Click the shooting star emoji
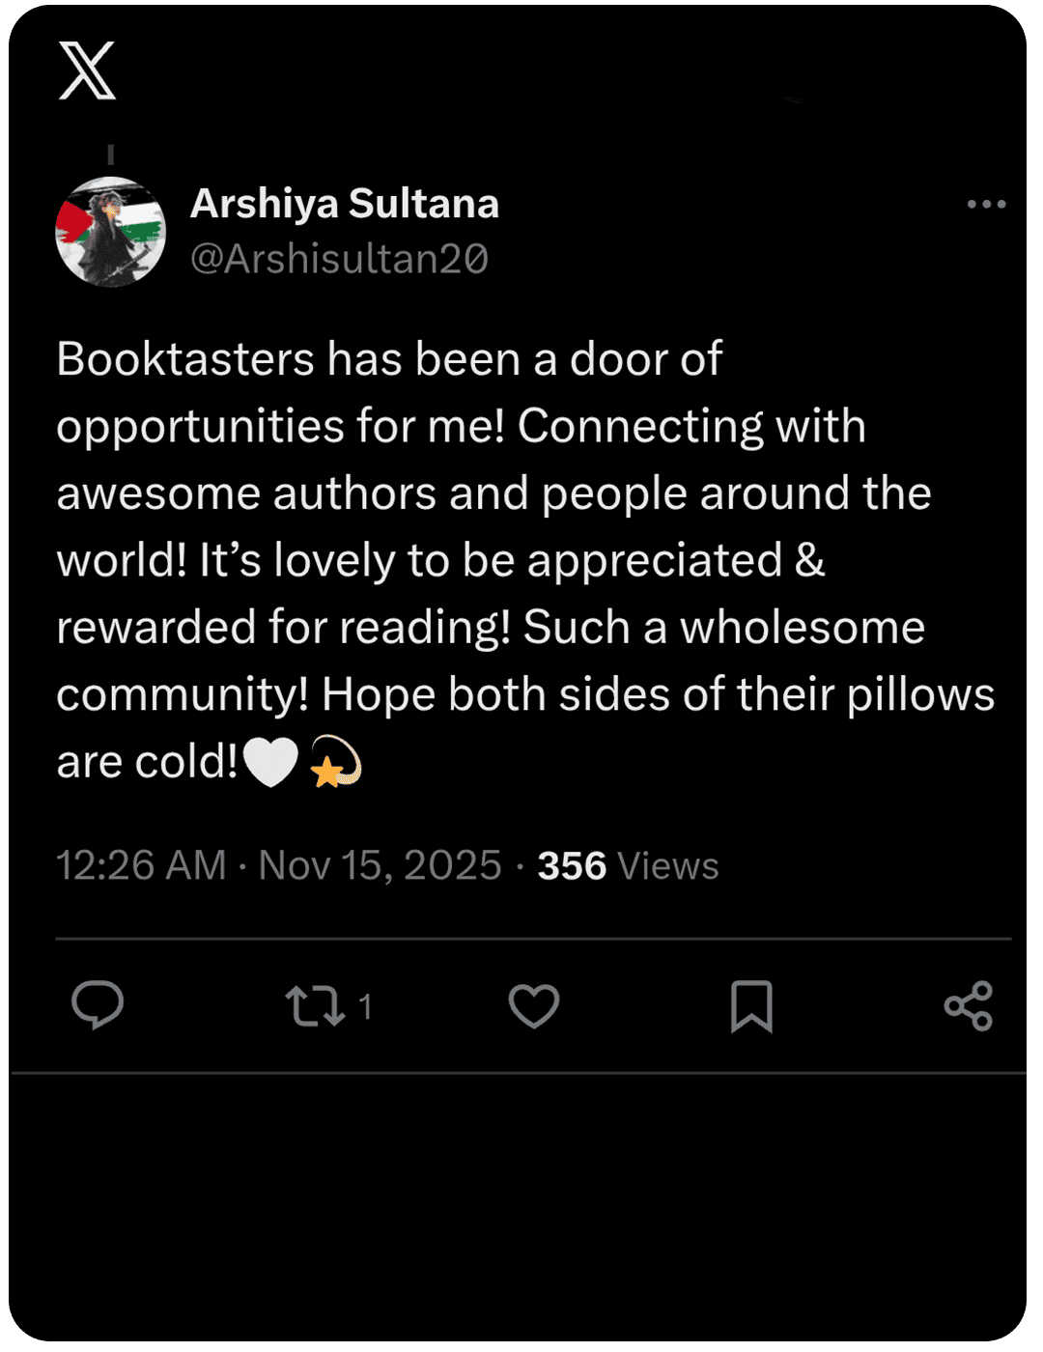The height and width of the screenshot is (1352, 1043). [335, 761]
